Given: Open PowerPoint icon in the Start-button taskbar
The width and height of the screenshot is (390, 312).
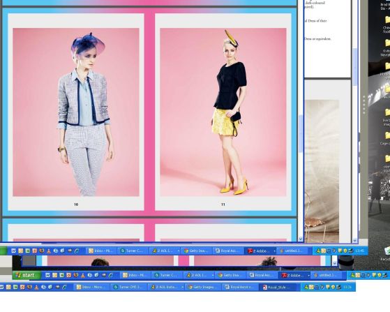Looking at the screenshot, I should [69, 275].
